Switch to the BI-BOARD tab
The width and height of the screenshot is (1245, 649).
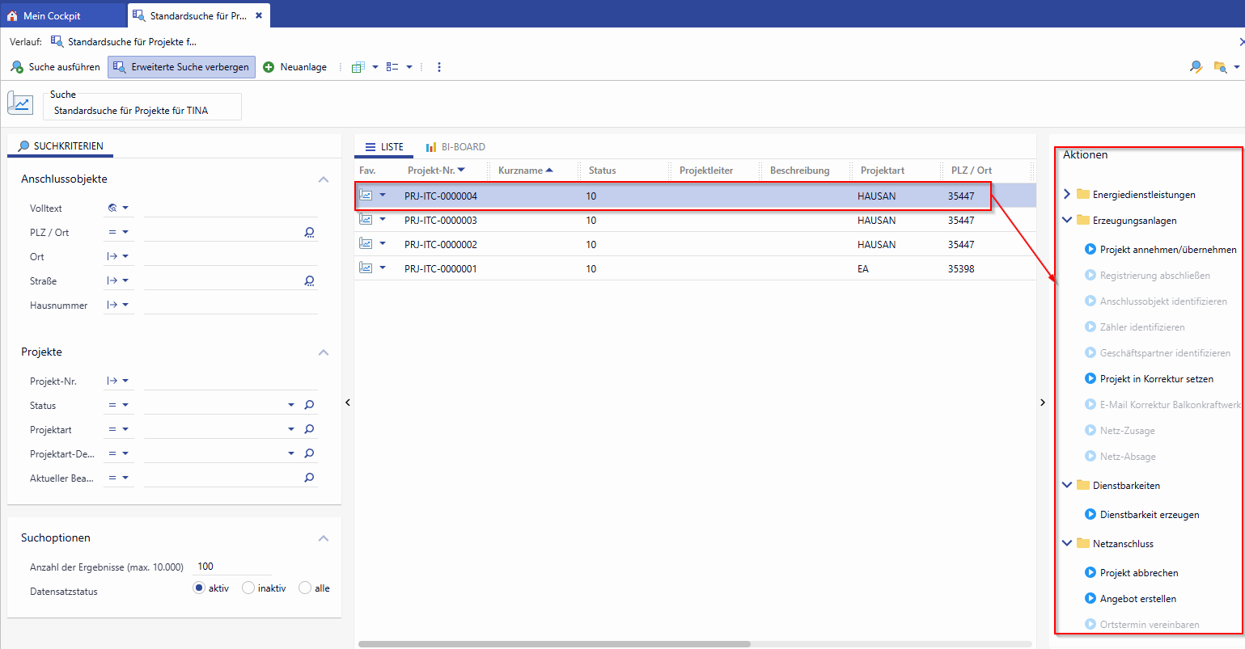455,147
